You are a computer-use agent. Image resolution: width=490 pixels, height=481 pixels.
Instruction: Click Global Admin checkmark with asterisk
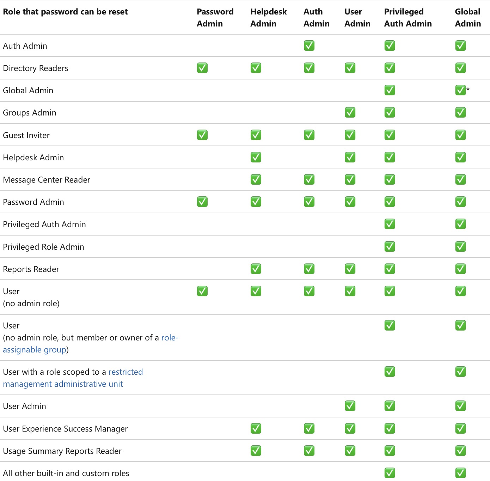pyautogui.click(x=461, y=90)
